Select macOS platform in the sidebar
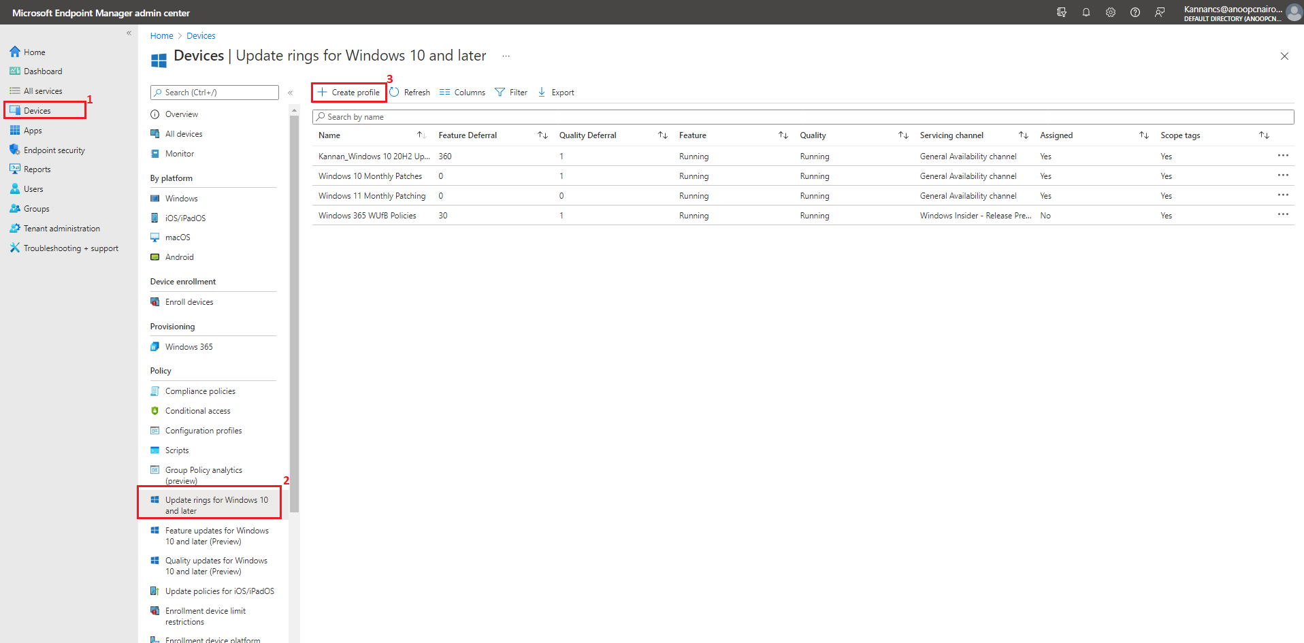1304x643 pixels. click(178, 237)
